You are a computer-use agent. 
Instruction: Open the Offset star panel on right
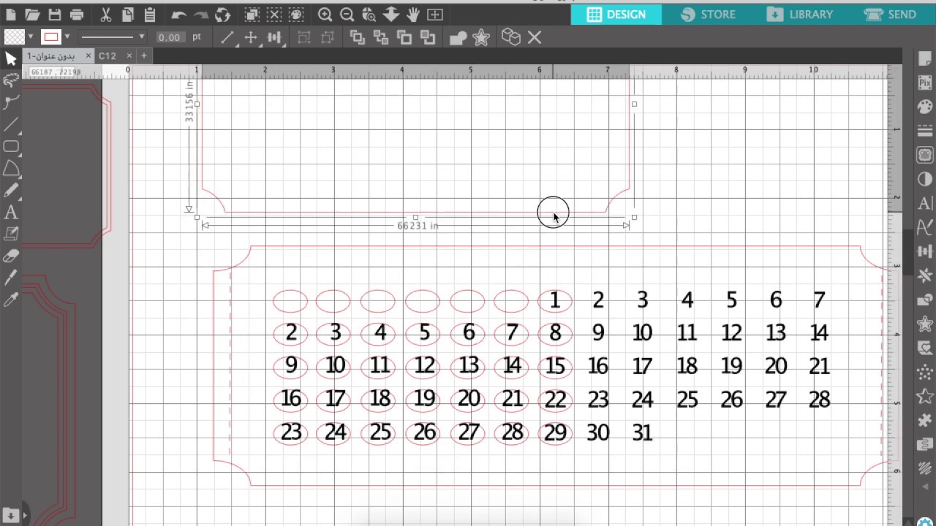pos(924,324)
